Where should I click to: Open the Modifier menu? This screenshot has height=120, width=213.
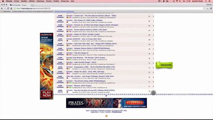(x=24, y=1)
